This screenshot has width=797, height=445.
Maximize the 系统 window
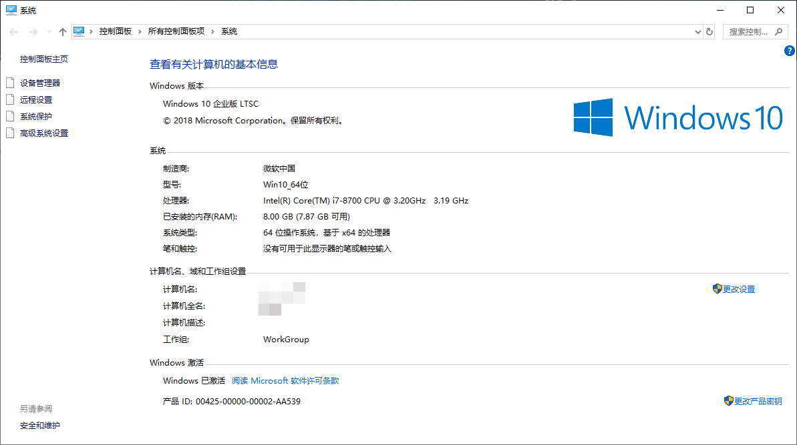tap(750, 10)
